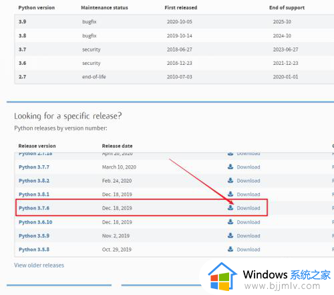
Task: Click the Release version column header
Action: coord(37,146)
